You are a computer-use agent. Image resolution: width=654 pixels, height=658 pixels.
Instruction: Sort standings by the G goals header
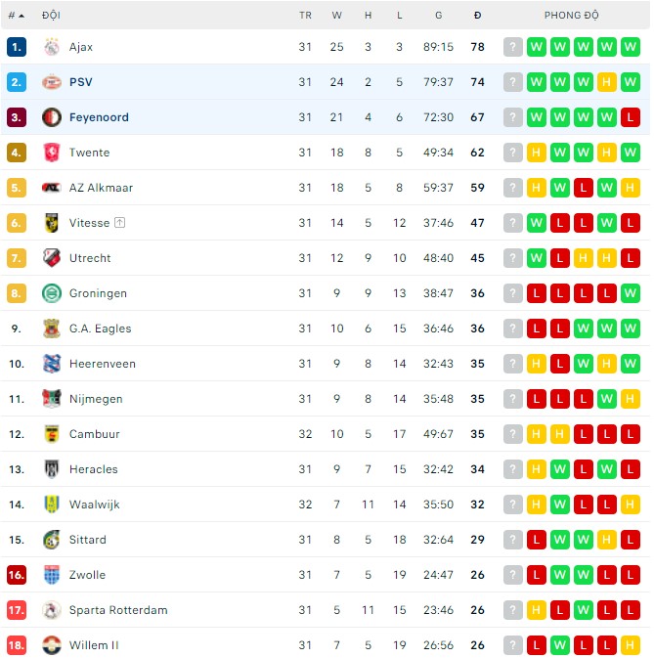[439, 16]
